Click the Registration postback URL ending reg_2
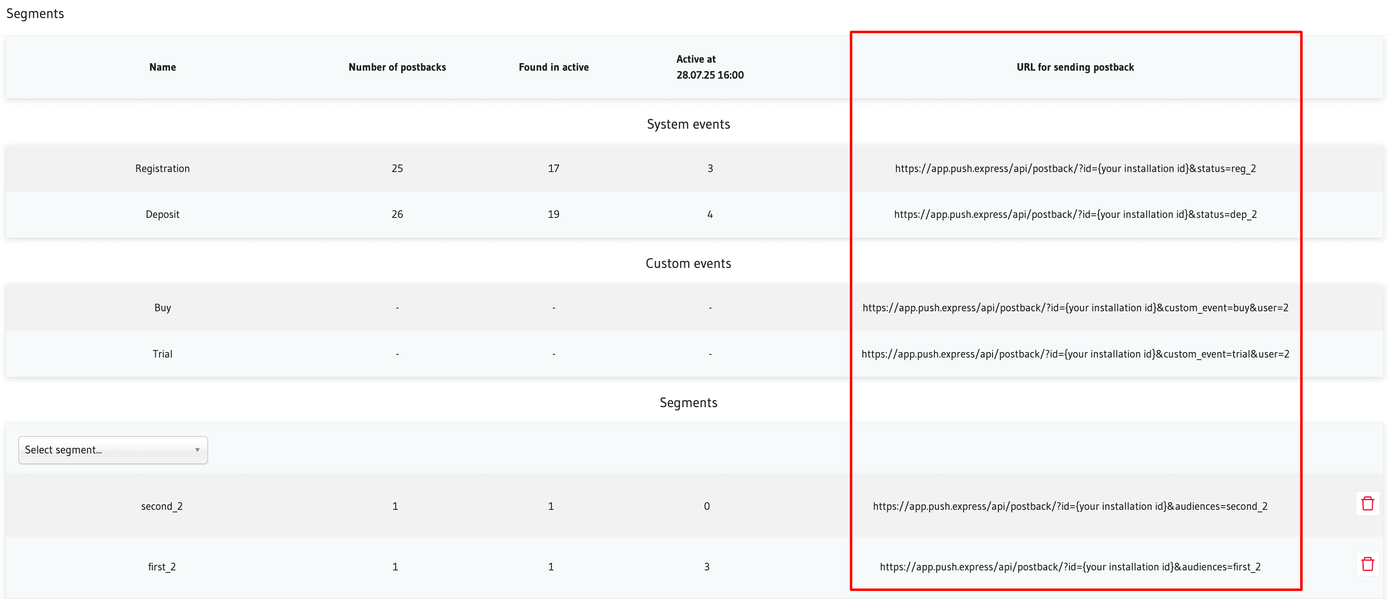The width and height of the screenshot is (1394, 599). pyautogui.click(x=1075, y=168)
